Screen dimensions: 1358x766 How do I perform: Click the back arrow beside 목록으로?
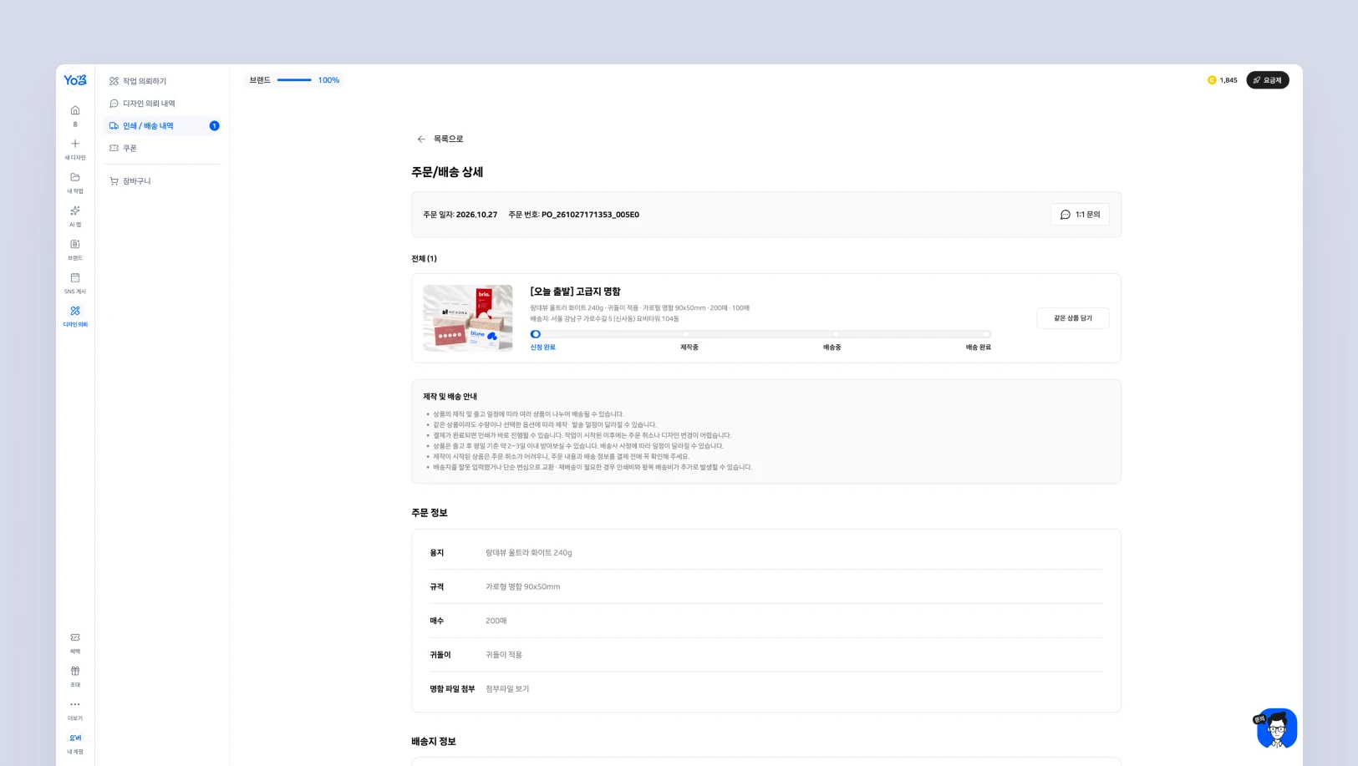click(421, 140)
